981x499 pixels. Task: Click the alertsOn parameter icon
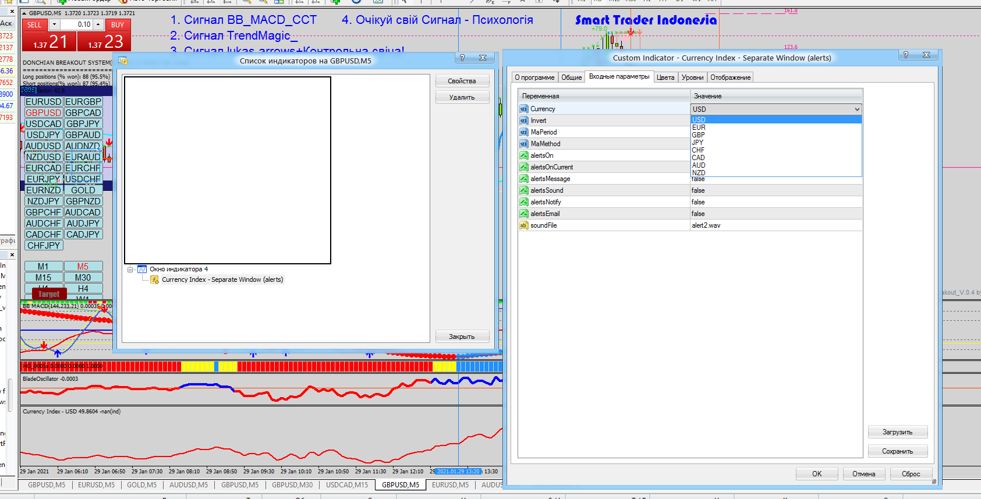coord(523,155)
